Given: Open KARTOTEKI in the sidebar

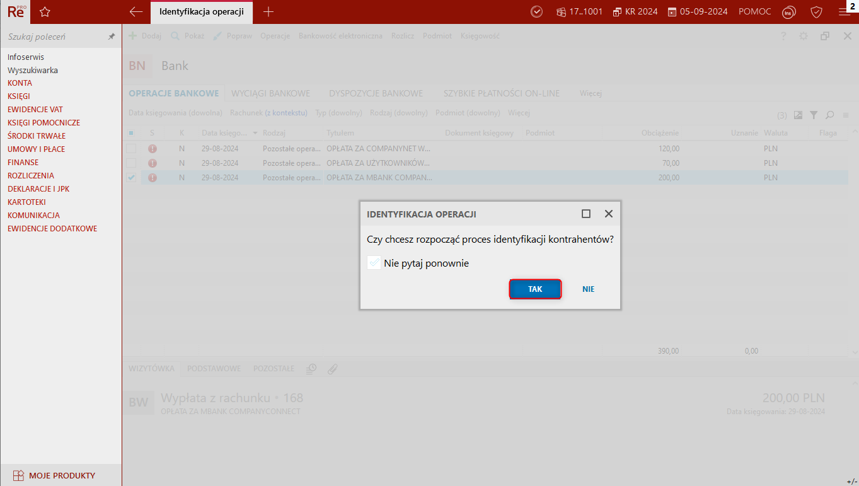Looking at the screenshot, I should [26, 202].
